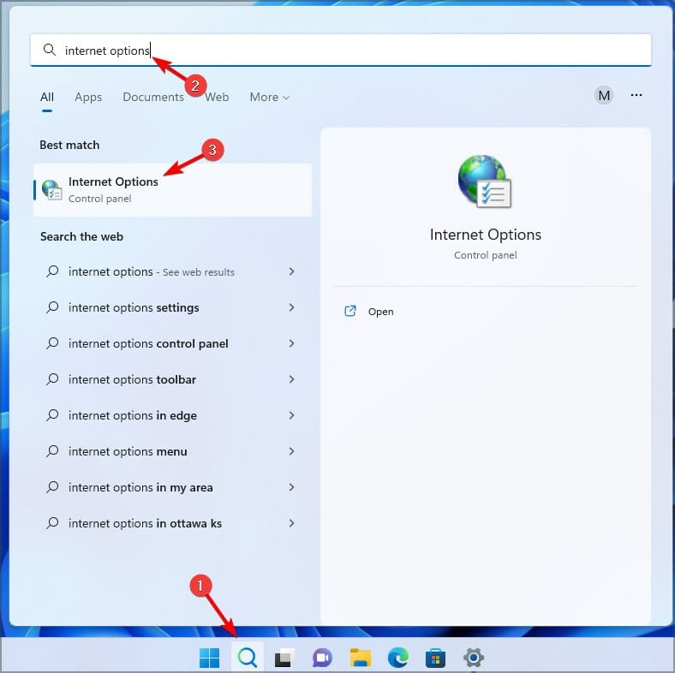
Task: Click search icon beside 'internet options settings'
Action: coord(52,307)
